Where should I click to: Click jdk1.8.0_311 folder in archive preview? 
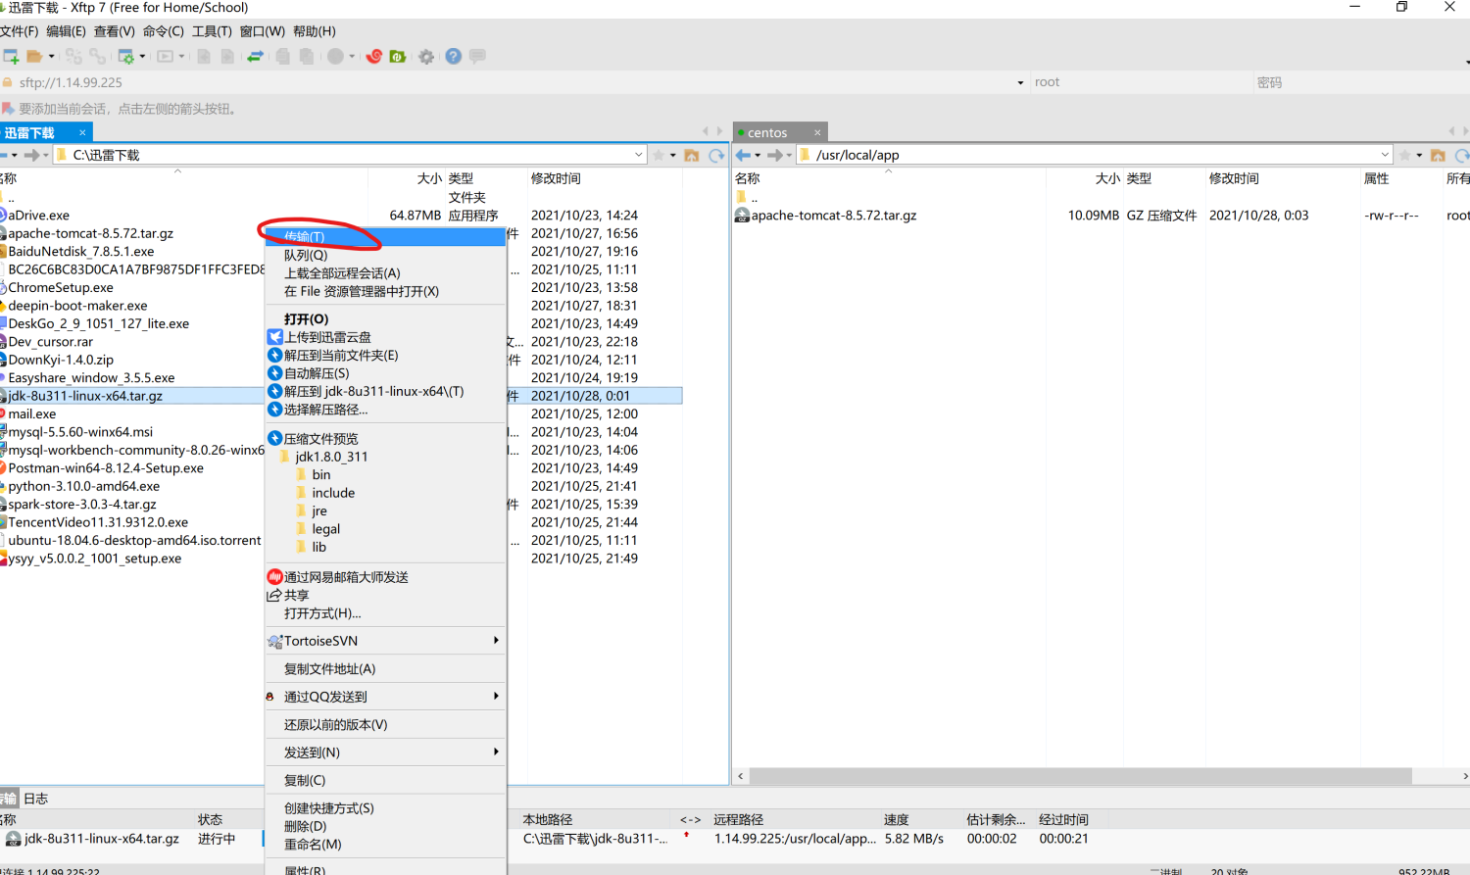[x=331, y=457]
